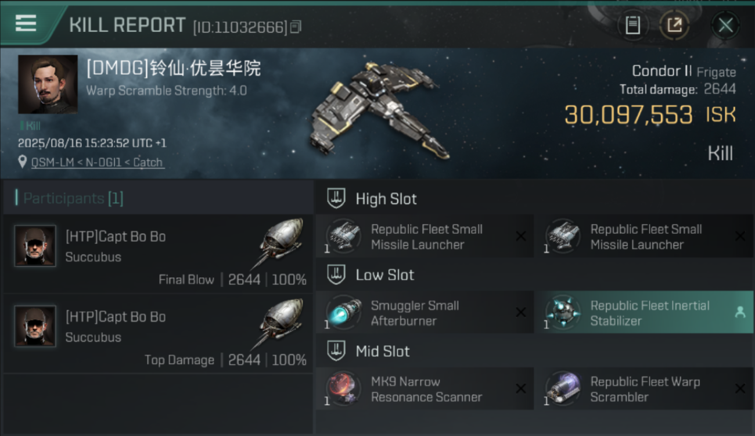Open the hamburger menu in header
Viewport: 755px width, 436px height.
click(x=26, y=24)
